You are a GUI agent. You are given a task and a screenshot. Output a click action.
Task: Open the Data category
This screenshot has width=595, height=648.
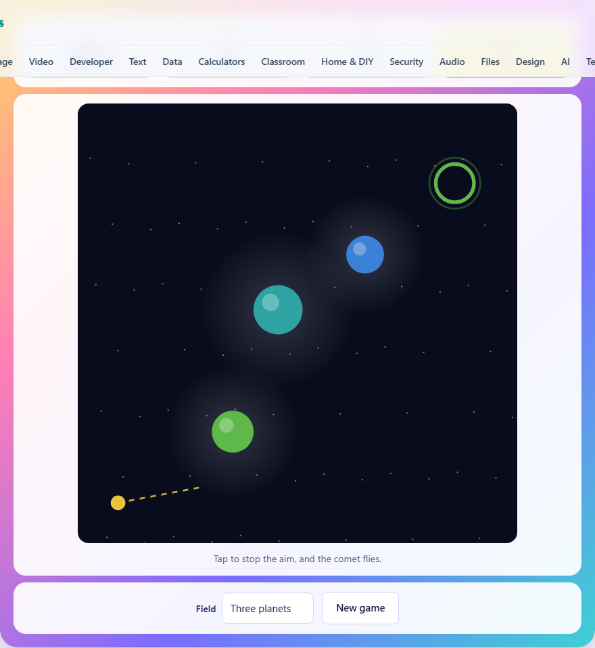click(172, 62)
